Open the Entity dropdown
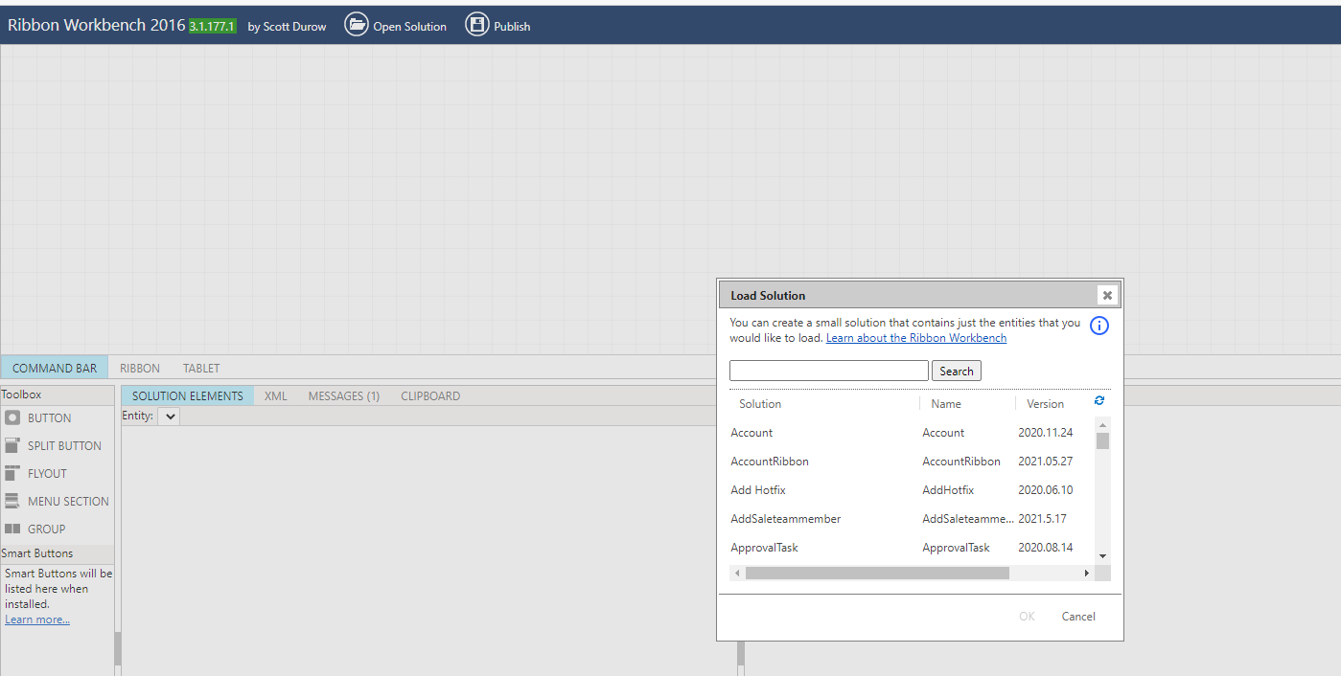 click(x=168, y=416)
